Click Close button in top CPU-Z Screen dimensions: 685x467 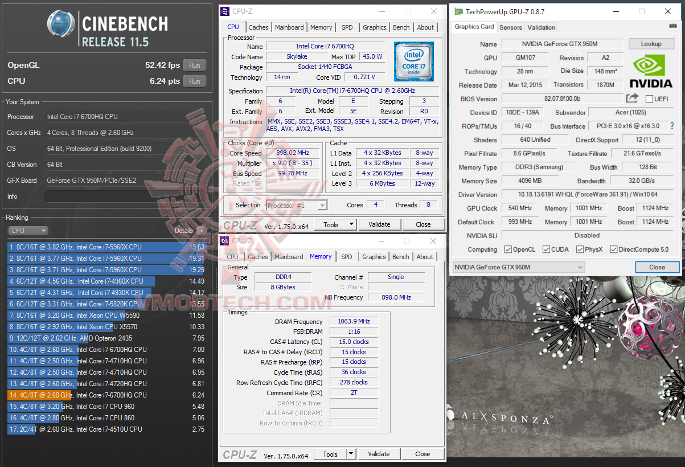(x=423, y=224)
